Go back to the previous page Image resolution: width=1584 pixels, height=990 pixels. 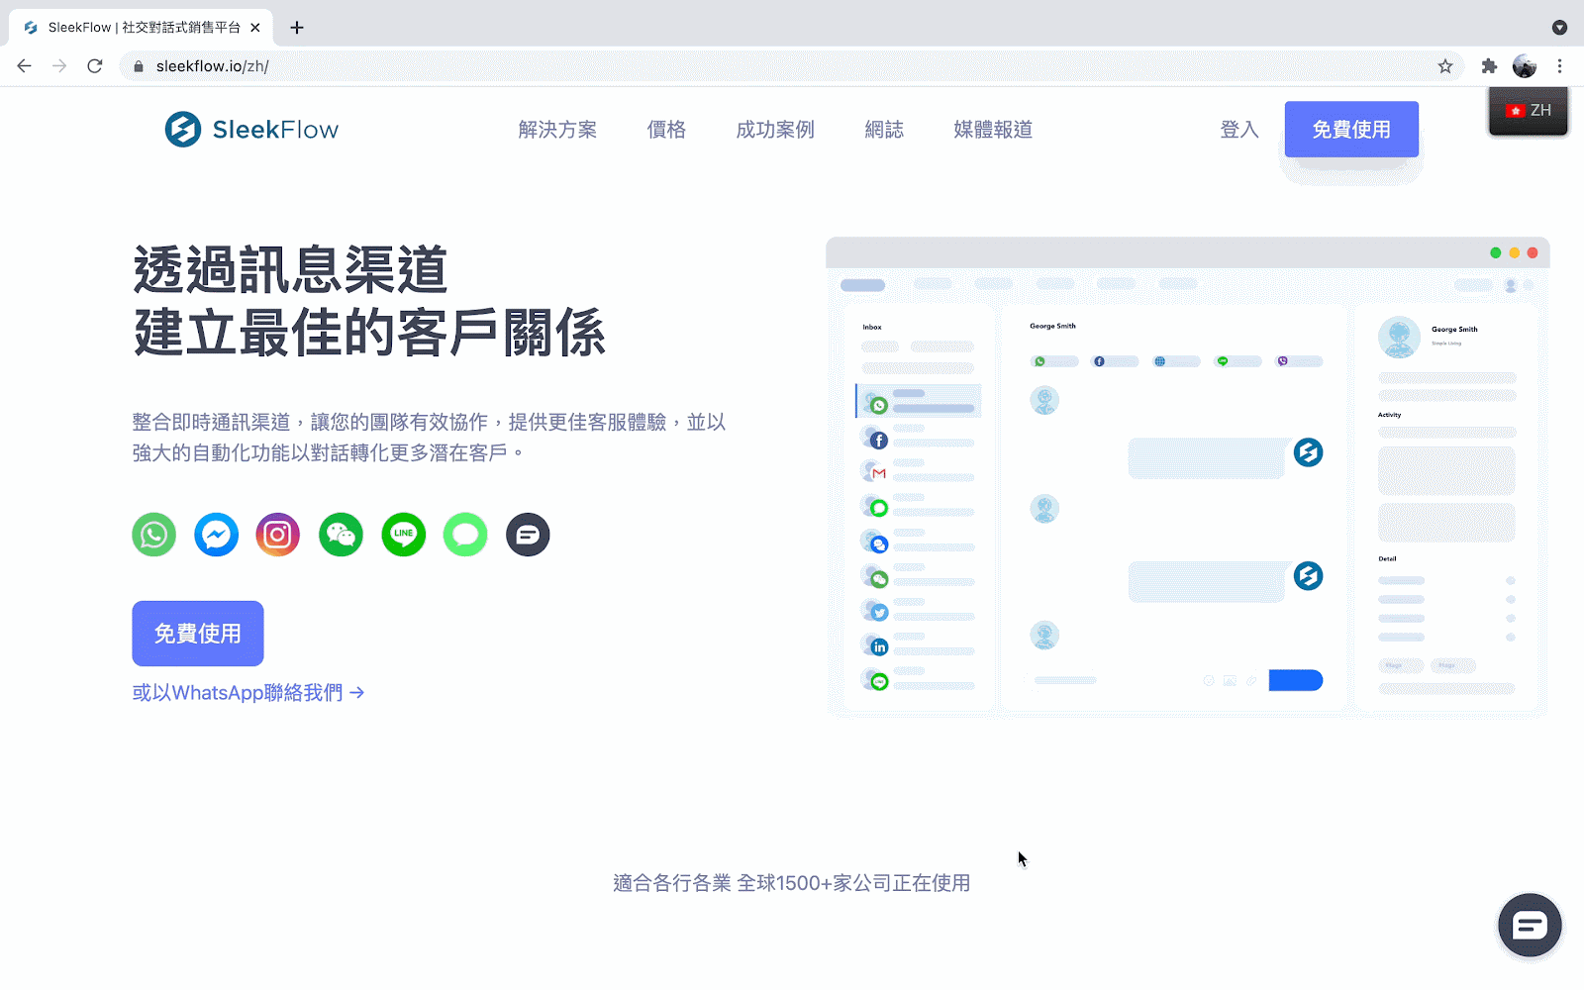pos(25,66)
